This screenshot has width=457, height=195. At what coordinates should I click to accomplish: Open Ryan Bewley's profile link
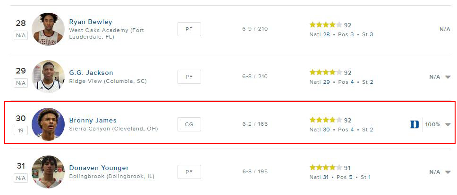coord(91,22)
